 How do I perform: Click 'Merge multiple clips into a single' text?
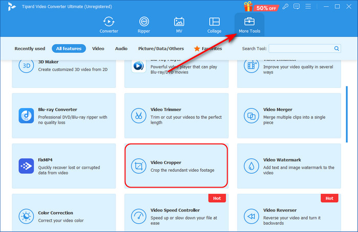(294, 117)
